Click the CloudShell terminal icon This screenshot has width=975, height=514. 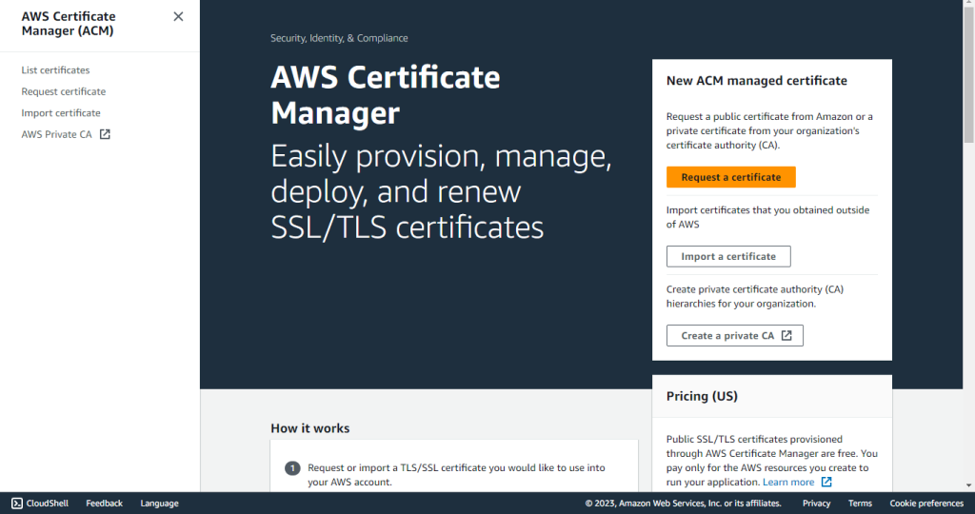point(17,504)
